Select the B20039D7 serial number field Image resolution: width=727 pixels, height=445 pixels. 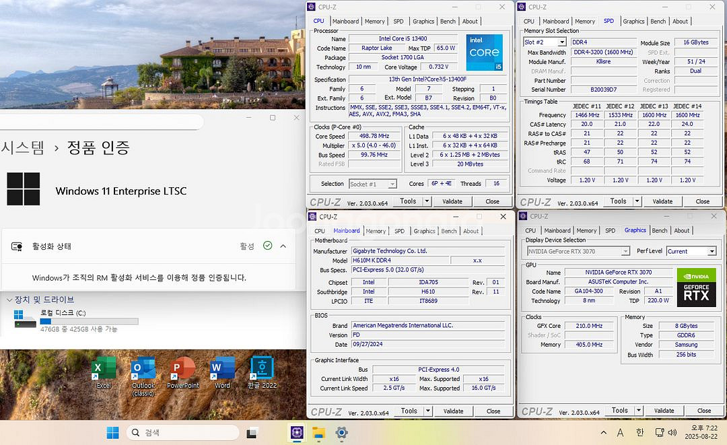[x=603, y=90]
